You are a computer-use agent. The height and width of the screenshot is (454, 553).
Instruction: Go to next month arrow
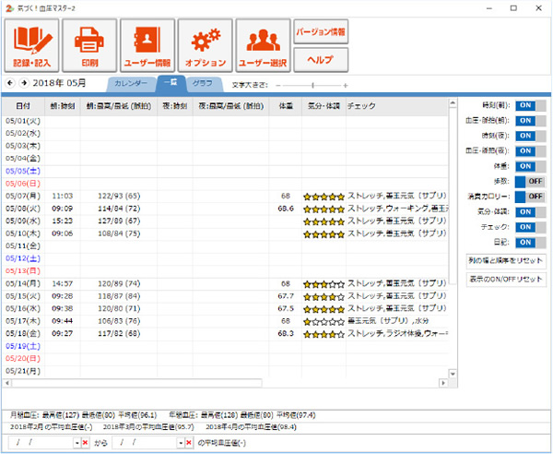point(24,83)
